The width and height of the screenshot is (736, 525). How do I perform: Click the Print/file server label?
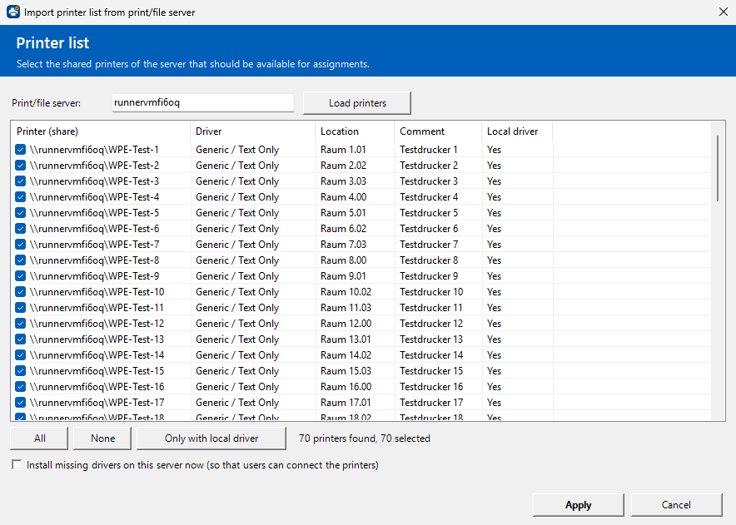click(46, 103)
